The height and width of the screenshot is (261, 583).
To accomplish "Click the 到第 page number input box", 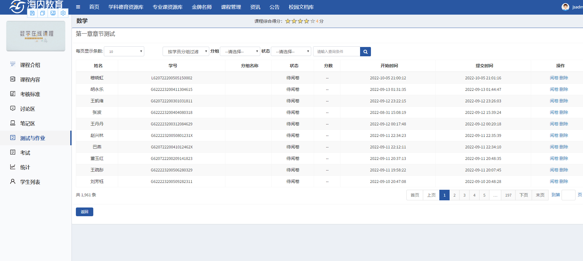I will pos(568,195).
